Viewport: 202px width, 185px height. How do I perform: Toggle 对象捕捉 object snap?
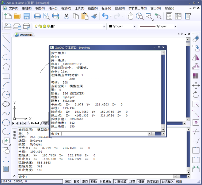(x=105, y=181)
